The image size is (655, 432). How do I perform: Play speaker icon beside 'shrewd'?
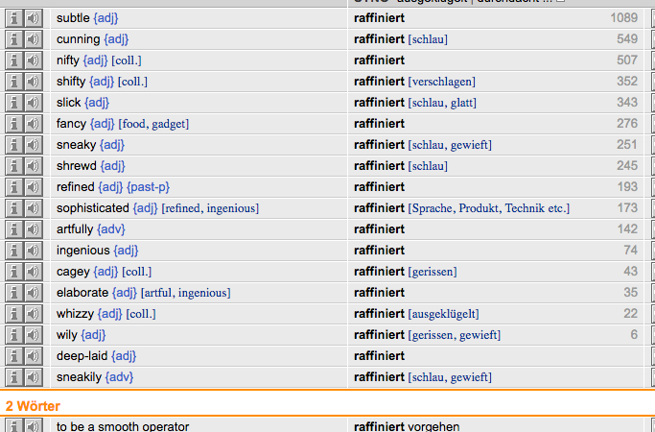coord(33,166)
